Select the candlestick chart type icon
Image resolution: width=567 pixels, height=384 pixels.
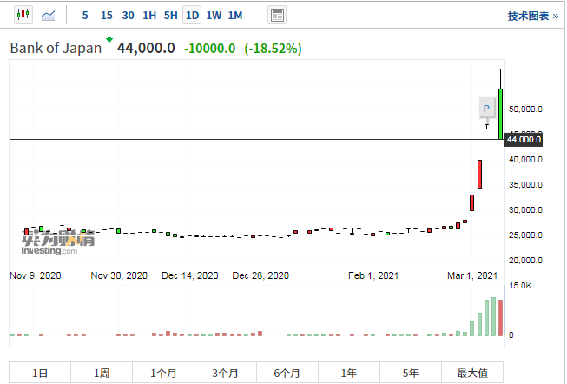point(23,15)
